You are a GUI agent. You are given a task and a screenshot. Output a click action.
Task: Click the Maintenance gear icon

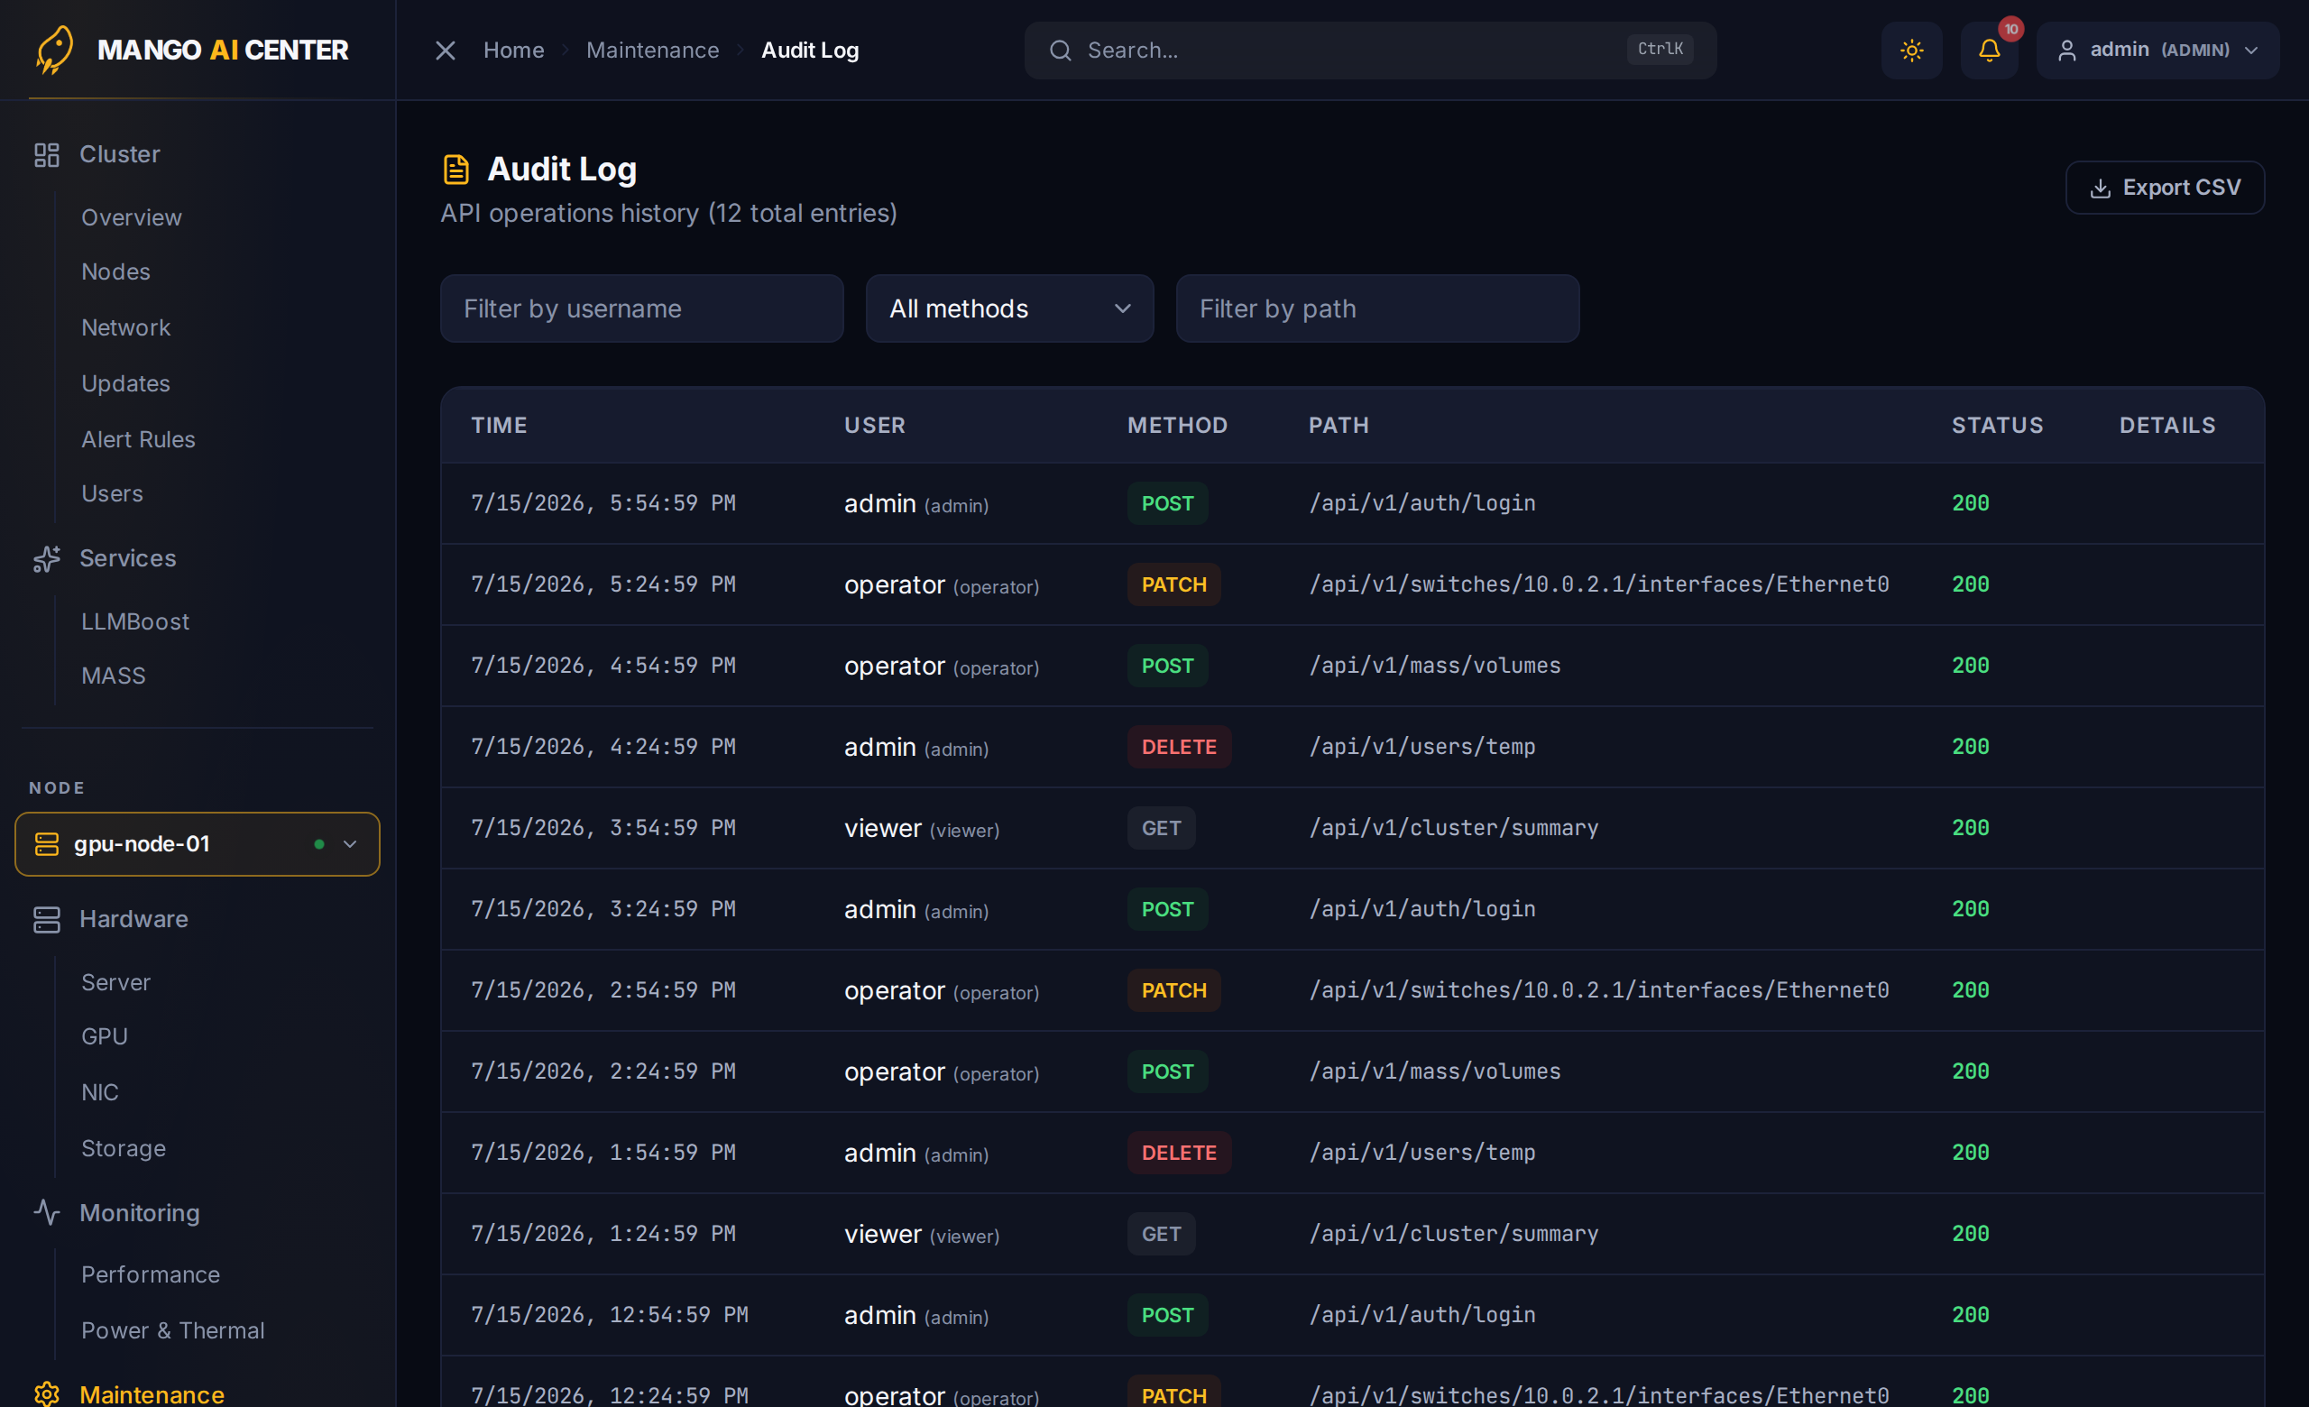[x=47, y=1394]
